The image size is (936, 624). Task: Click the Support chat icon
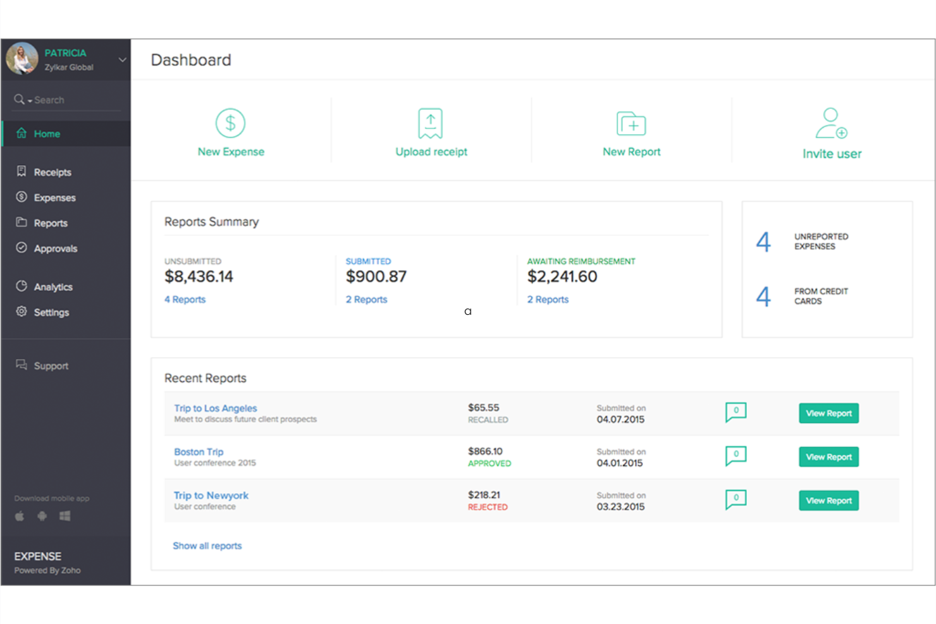click(x=20, y=364)
